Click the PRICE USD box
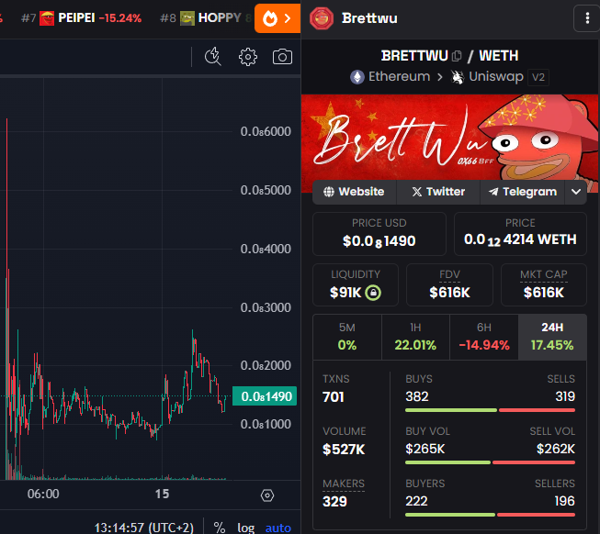Image resolution: width=600 pixels, height=534 pixels. 379,234
